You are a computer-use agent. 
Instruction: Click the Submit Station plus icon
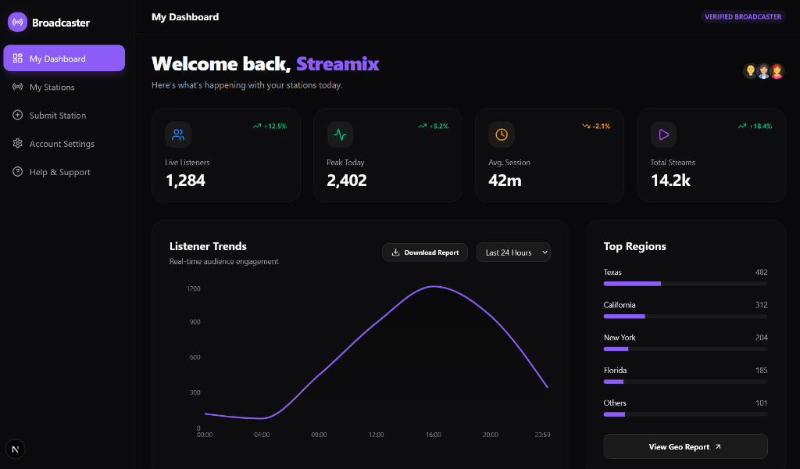pyautogui.click(x=17, y=116)
